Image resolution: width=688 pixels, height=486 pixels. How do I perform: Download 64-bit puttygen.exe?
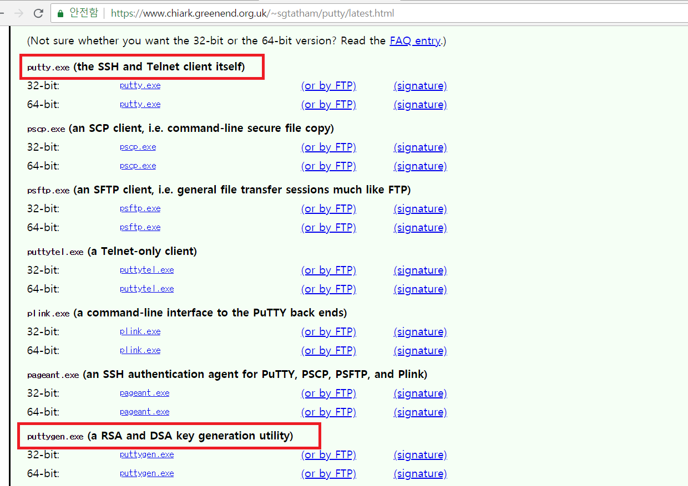[x=146, y=473]
